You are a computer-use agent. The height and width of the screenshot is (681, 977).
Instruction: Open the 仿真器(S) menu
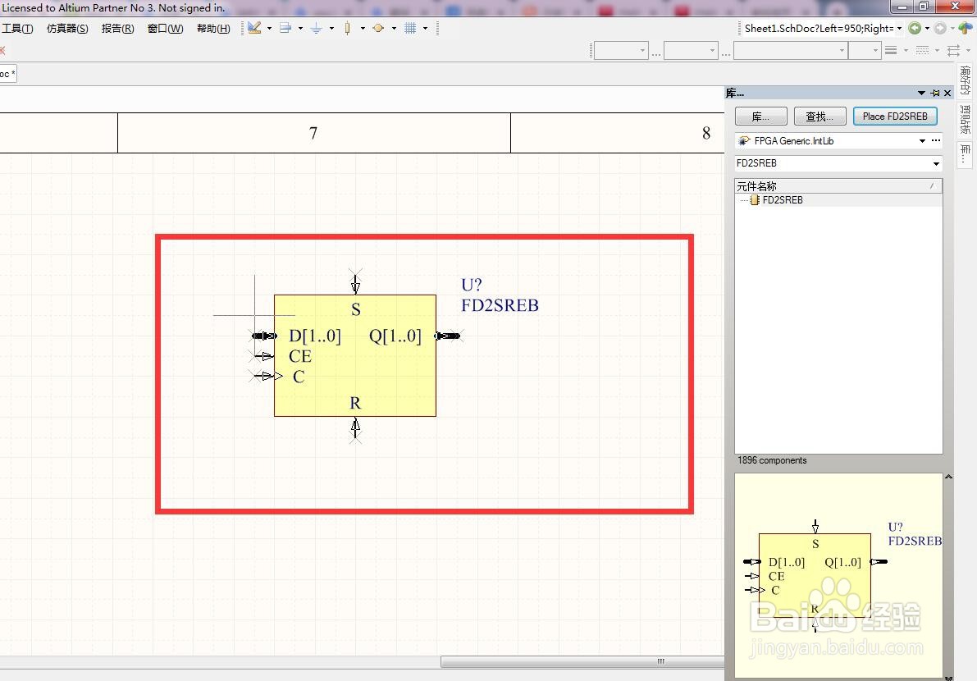click(67, 28)
